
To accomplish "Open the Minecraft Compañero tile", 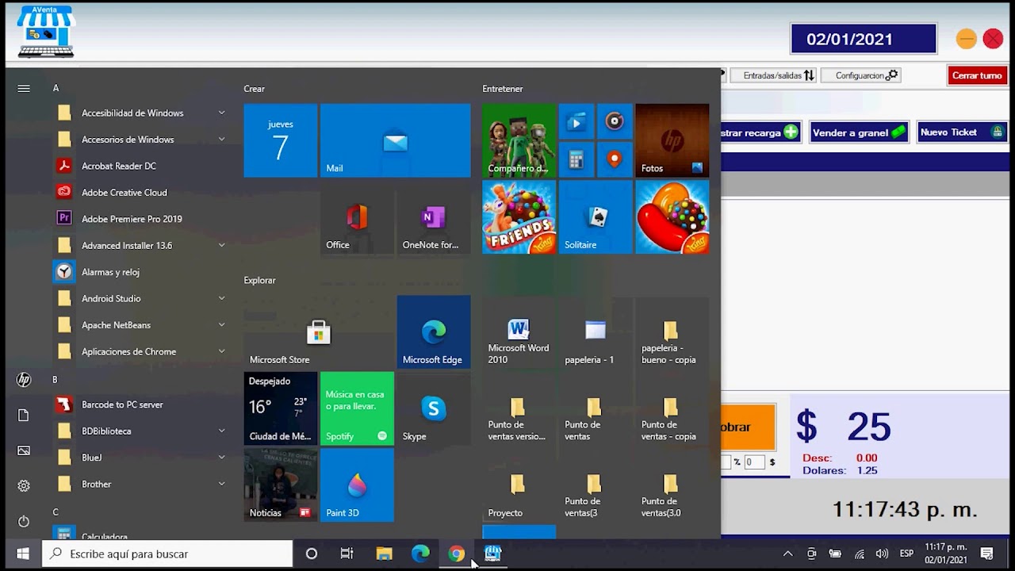I will [519, 140].
